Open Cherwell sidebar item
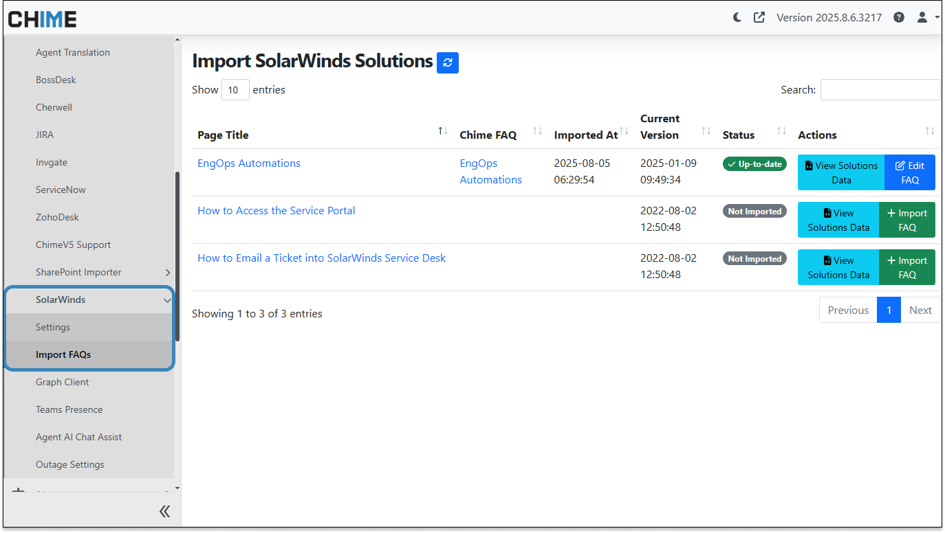 point(54,107)
